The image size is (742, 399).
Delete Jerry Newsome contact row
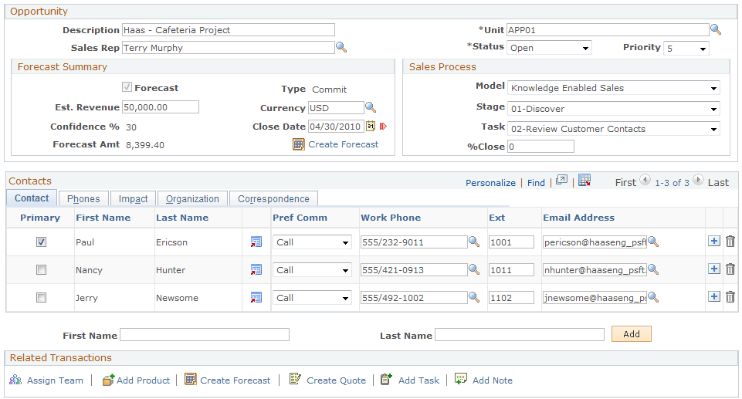coord(730,297)
